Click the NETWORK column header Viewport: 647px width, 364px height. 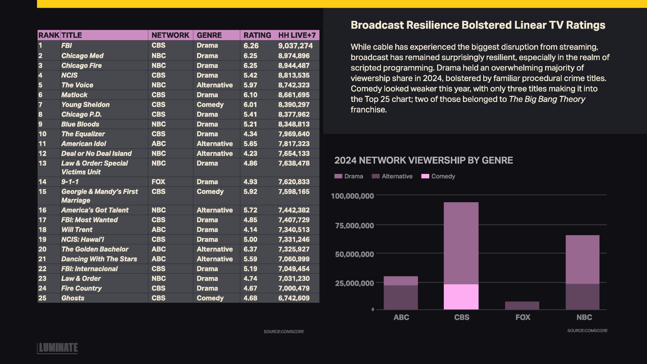[170, 35]
